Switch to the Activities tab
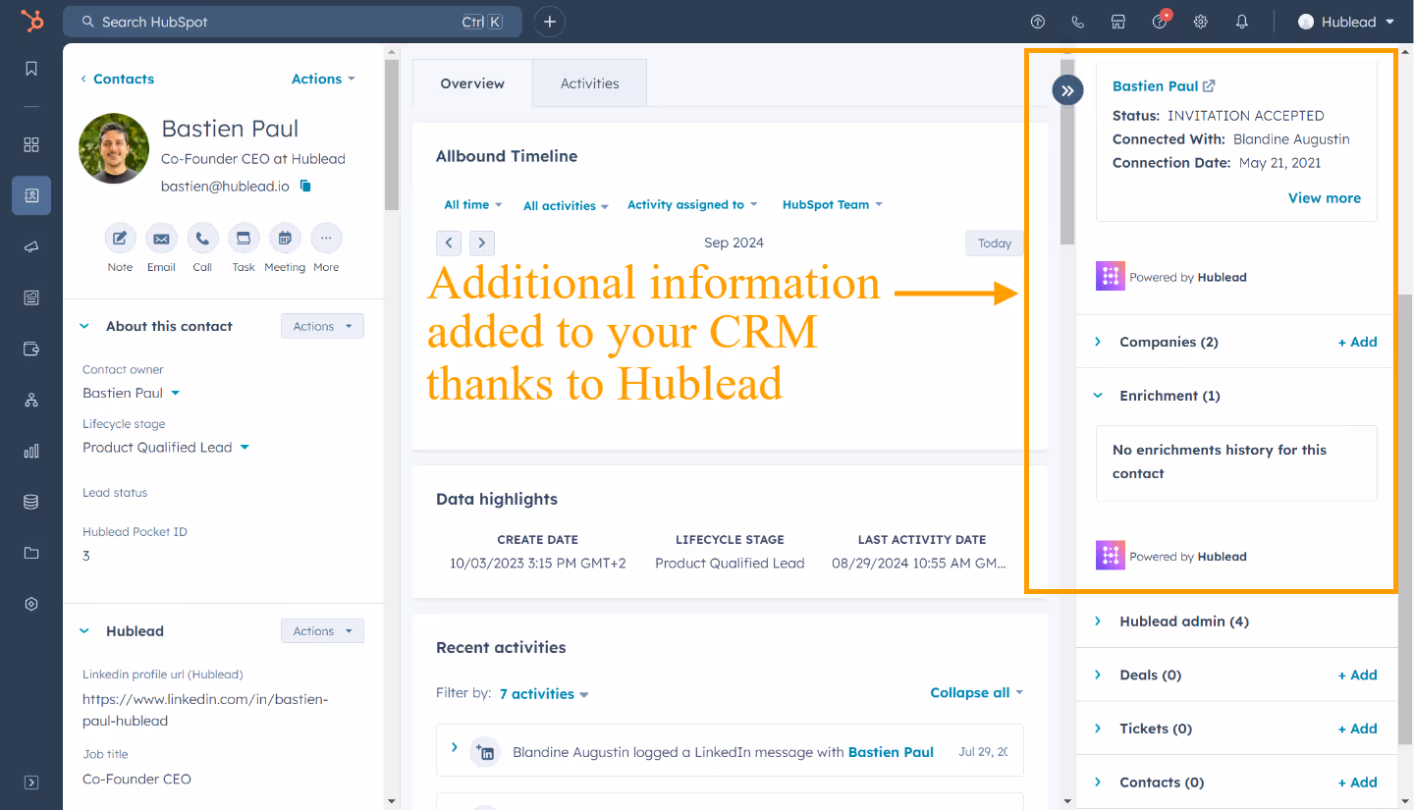The image size is (1414, 810). [589, 83]
